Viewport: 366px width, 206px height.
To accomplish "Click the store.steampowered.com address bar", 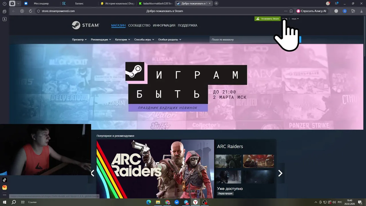I will tap(58, 11).
